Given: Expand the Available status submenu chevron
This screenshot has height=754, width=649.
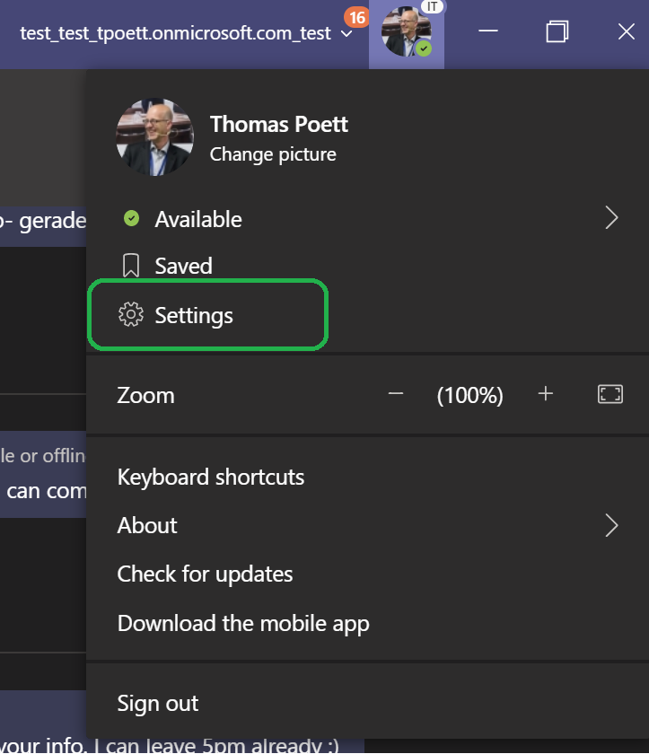Looking at the screenshot, I should coord(611,217).
